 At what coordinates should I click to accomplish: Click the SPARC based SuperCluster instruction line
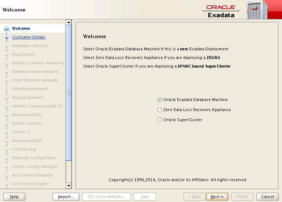tap(157, 66)
